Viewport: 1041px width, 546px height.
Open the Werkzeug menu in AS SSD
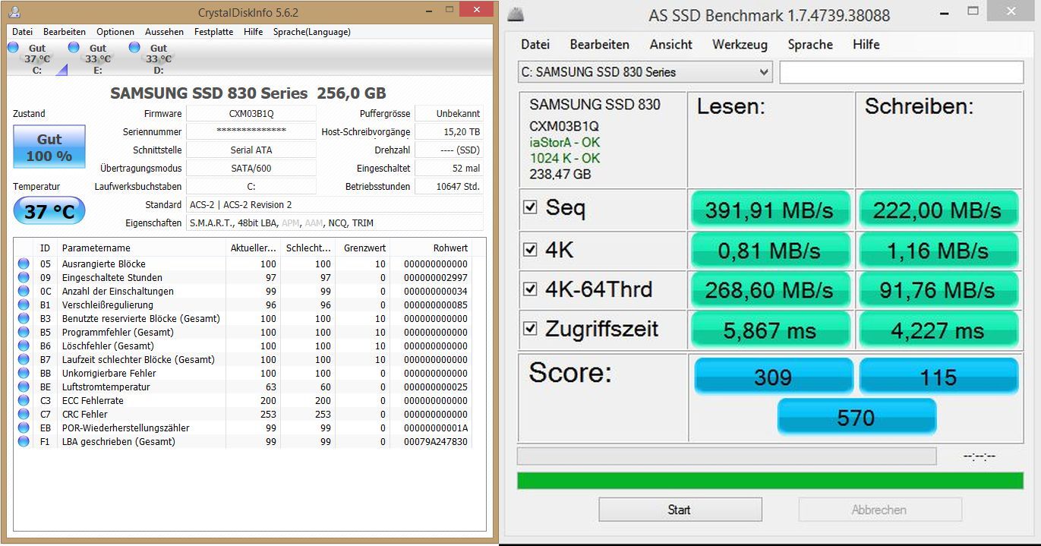pos(740,45)
